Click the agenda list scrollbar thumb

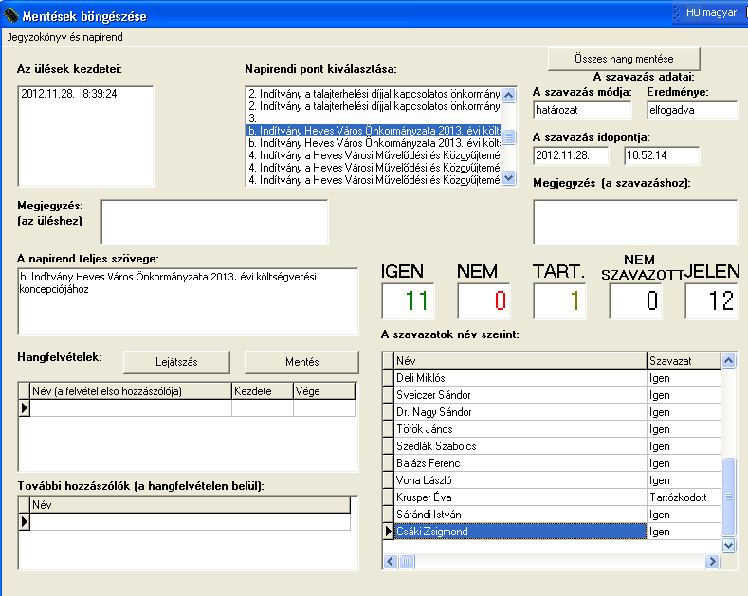point(509,136)
